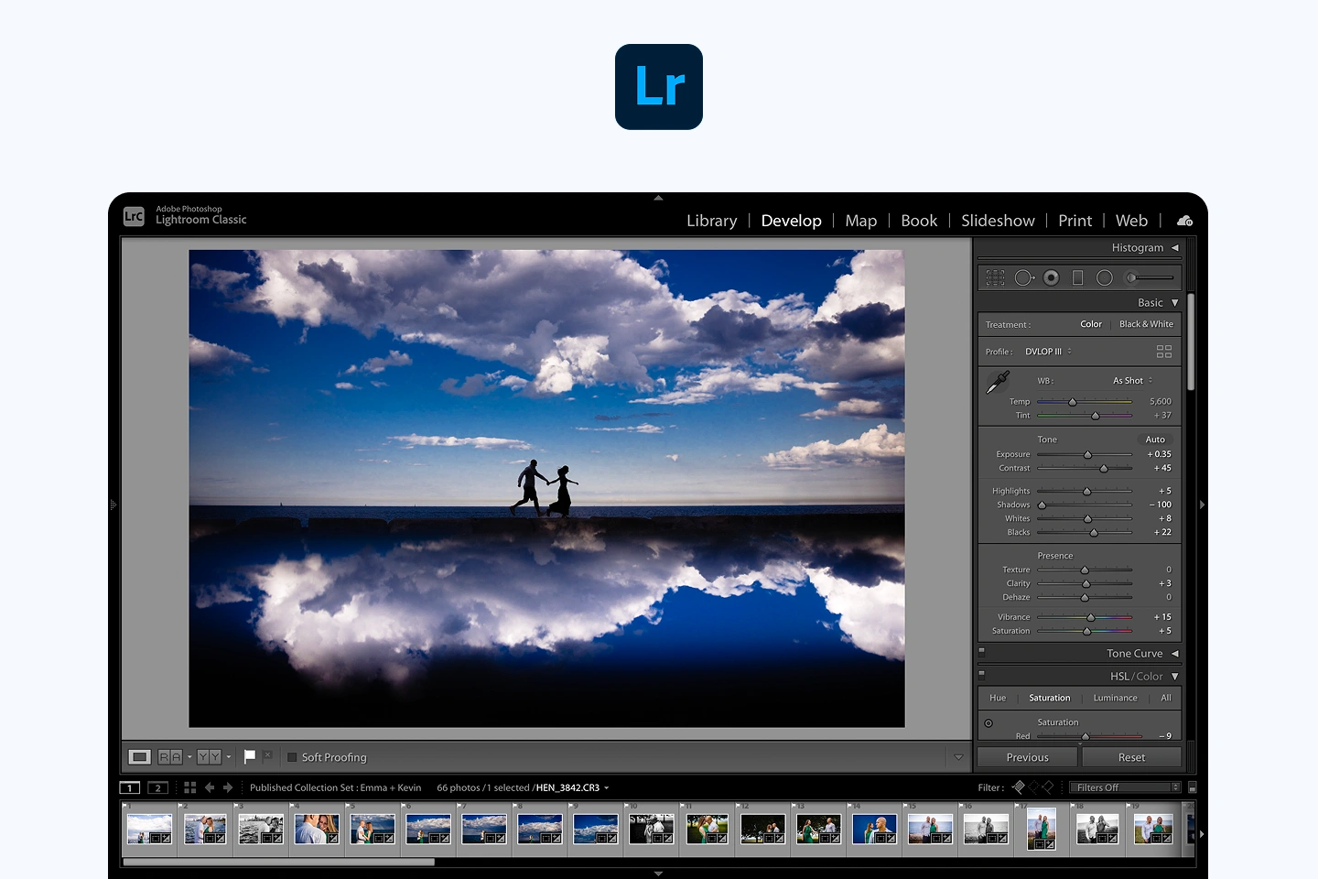Open the WB As Shot dropdown
The width and height of the screenshot is (1318, 879).
[1131, 380]
